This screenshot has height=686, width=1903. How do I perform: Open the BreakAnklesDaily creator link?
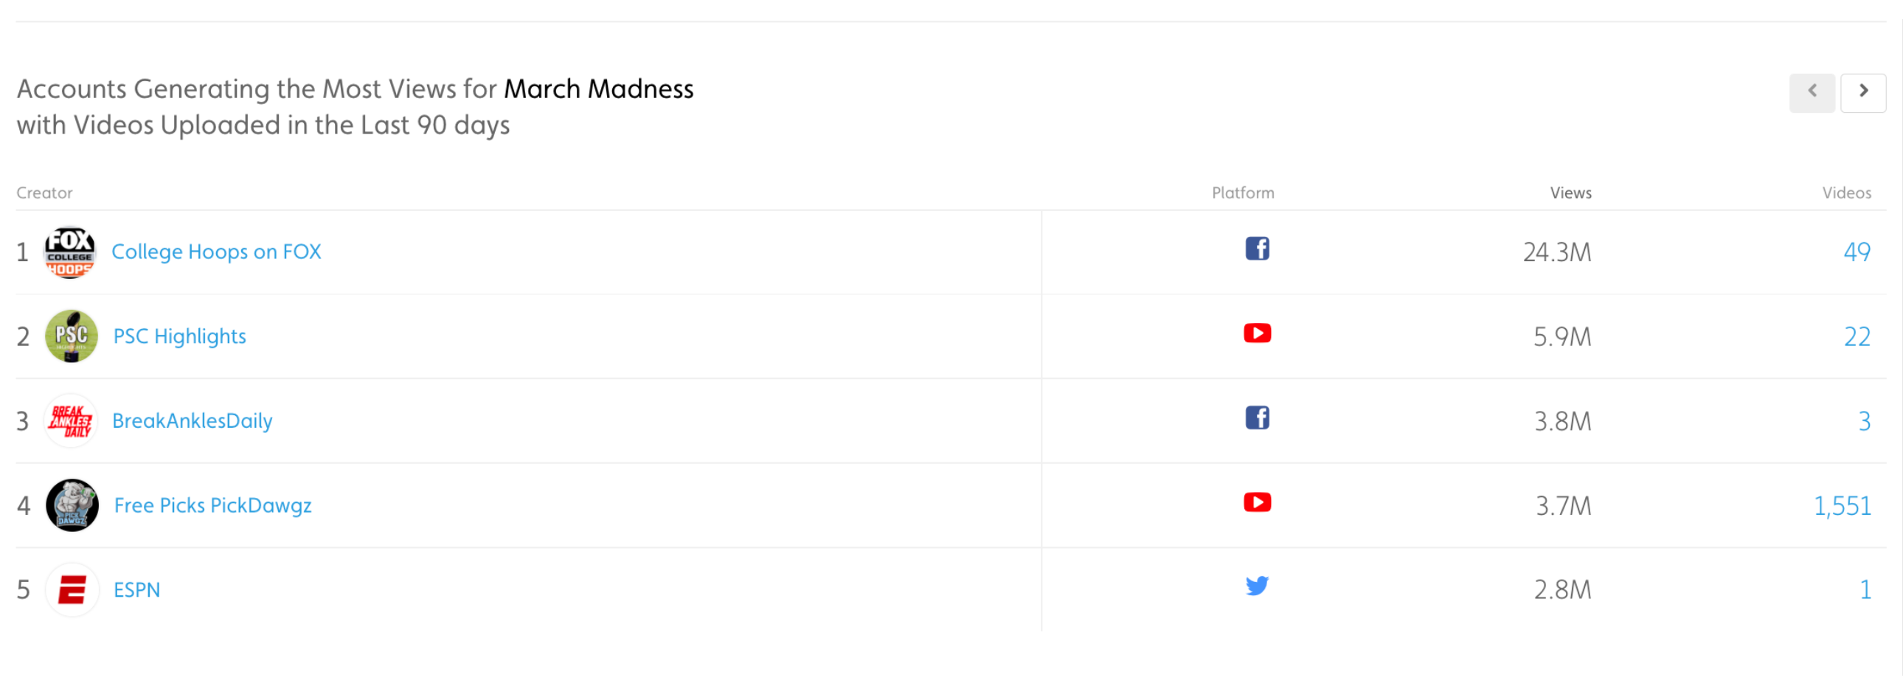[x=192, y=421]
